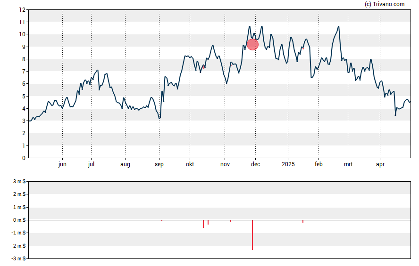Click the '0 m.$' volume axis label

pos(19,220)
